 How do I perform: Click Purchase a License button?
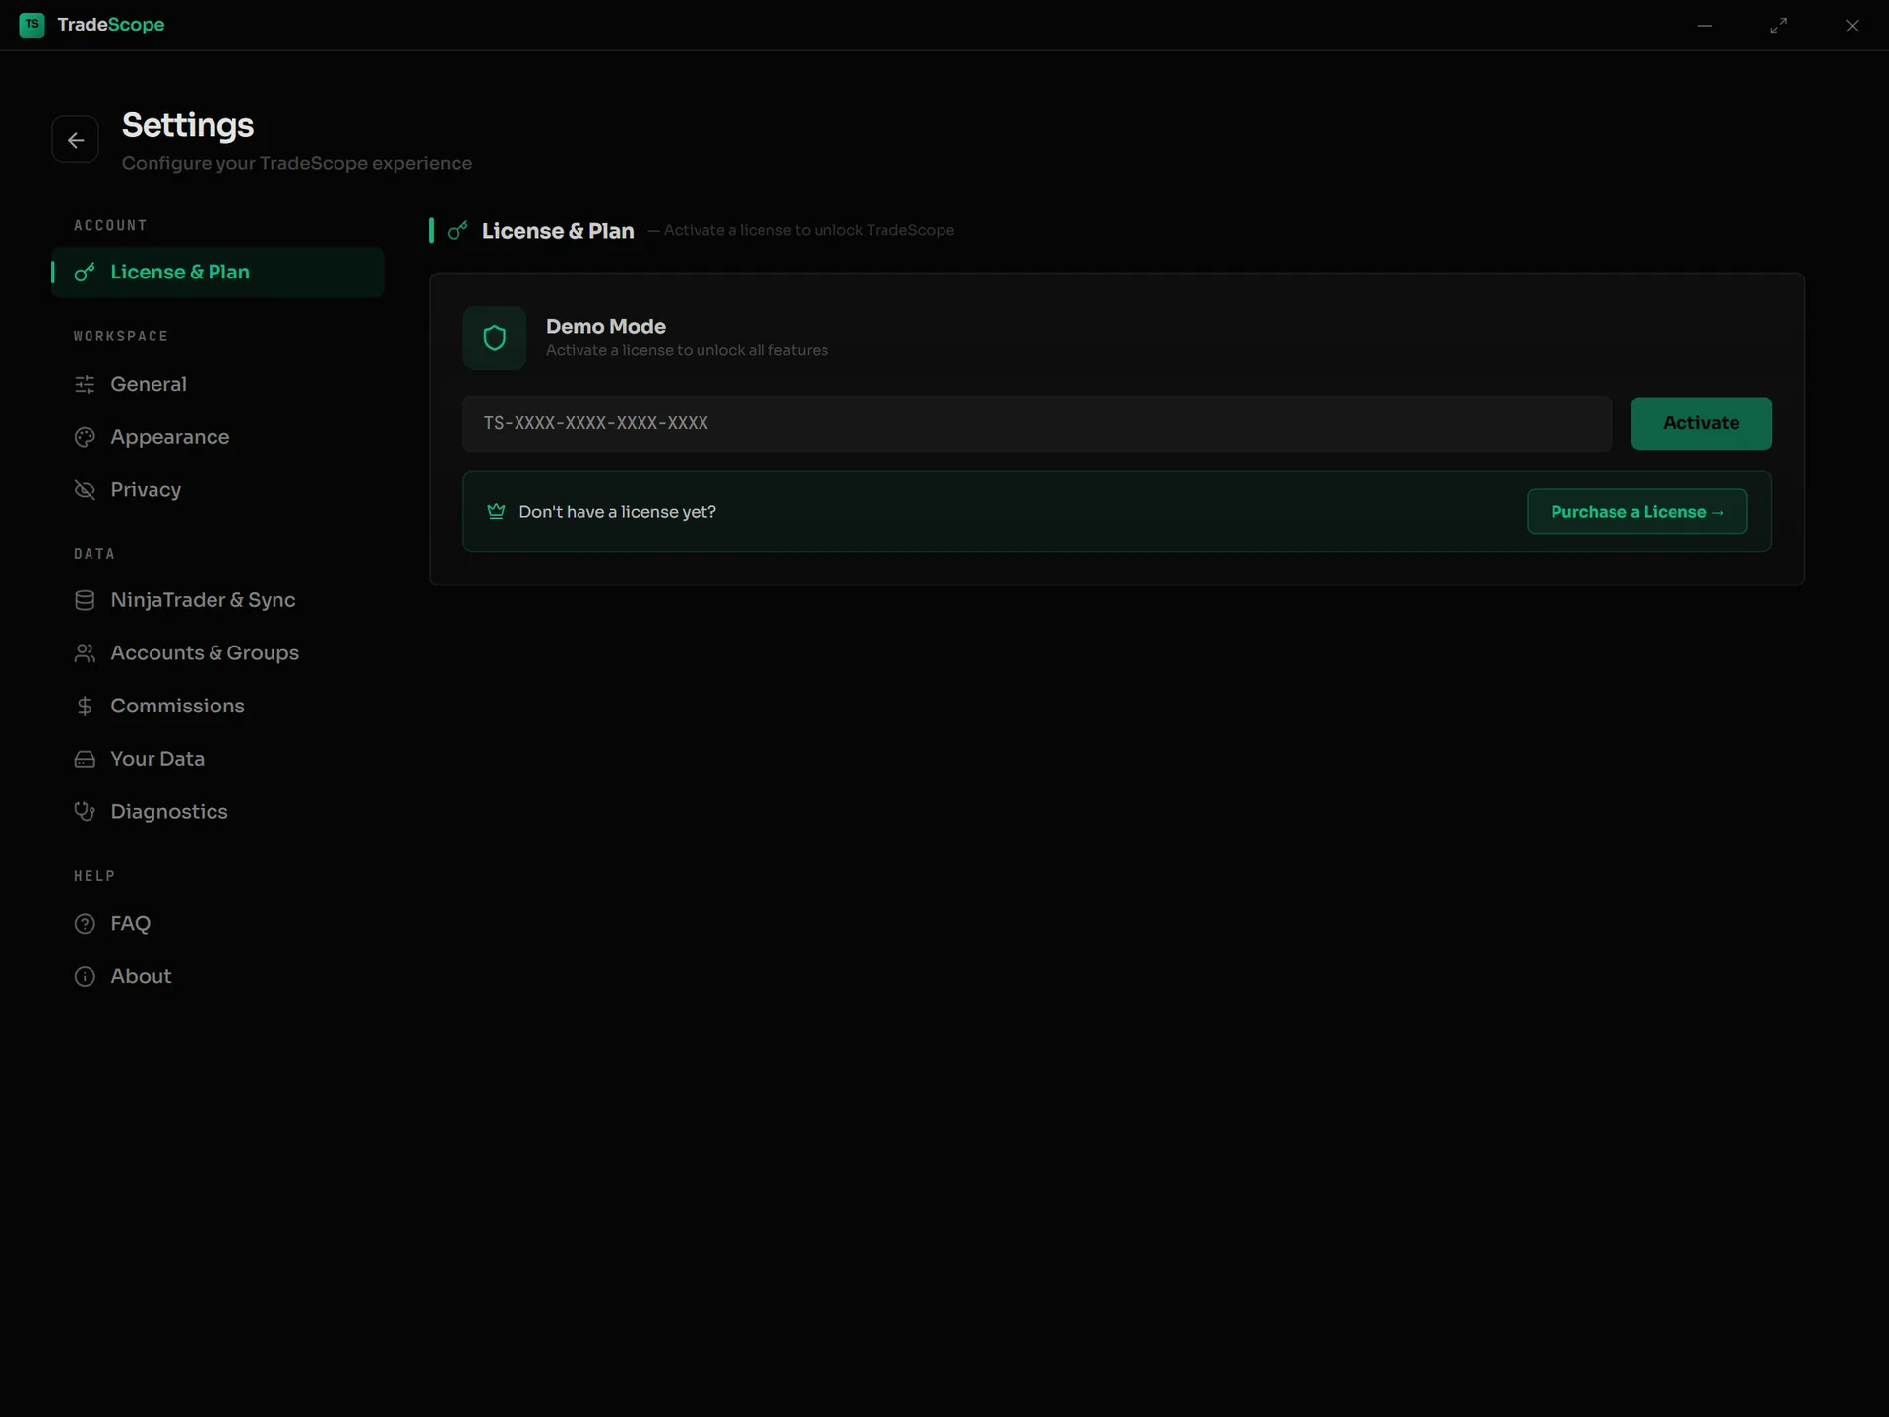[1637, 512]
